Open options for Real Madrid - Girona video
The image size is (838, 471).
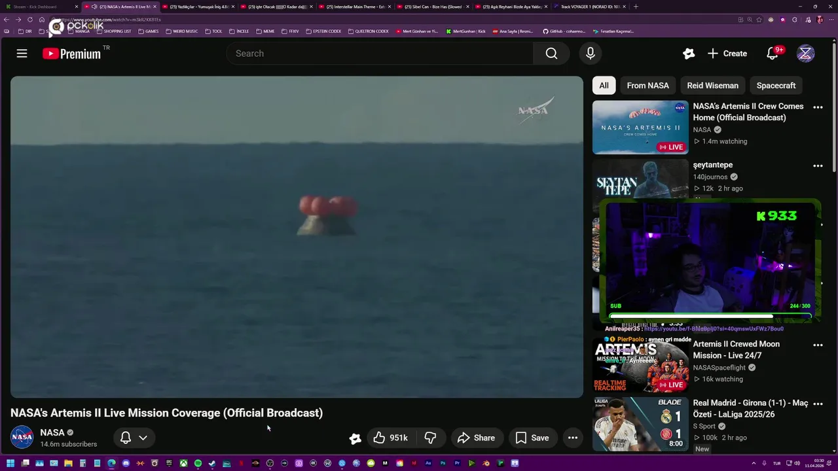(818, 404)
